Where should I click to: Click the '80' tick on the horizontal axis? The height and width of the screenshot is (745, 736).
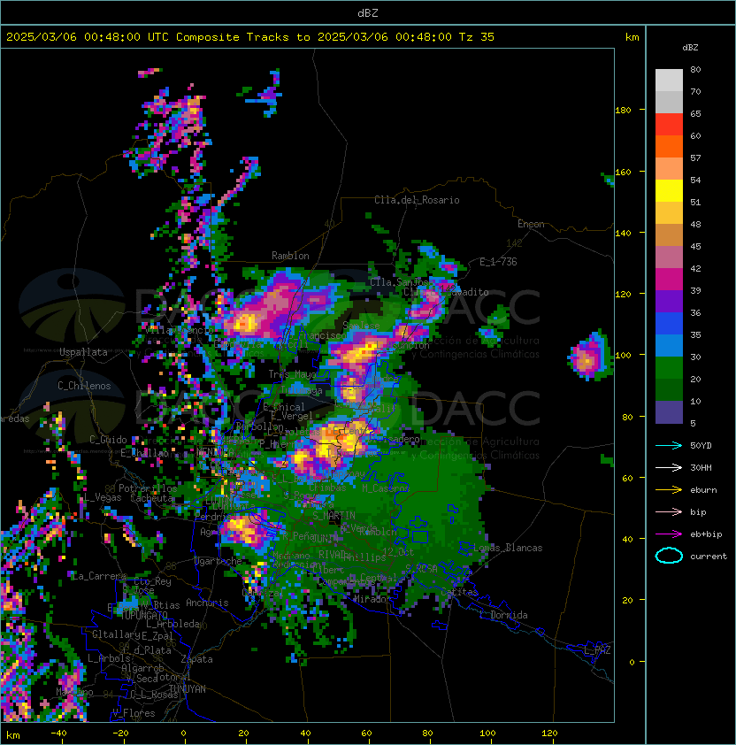coord(427,733)
